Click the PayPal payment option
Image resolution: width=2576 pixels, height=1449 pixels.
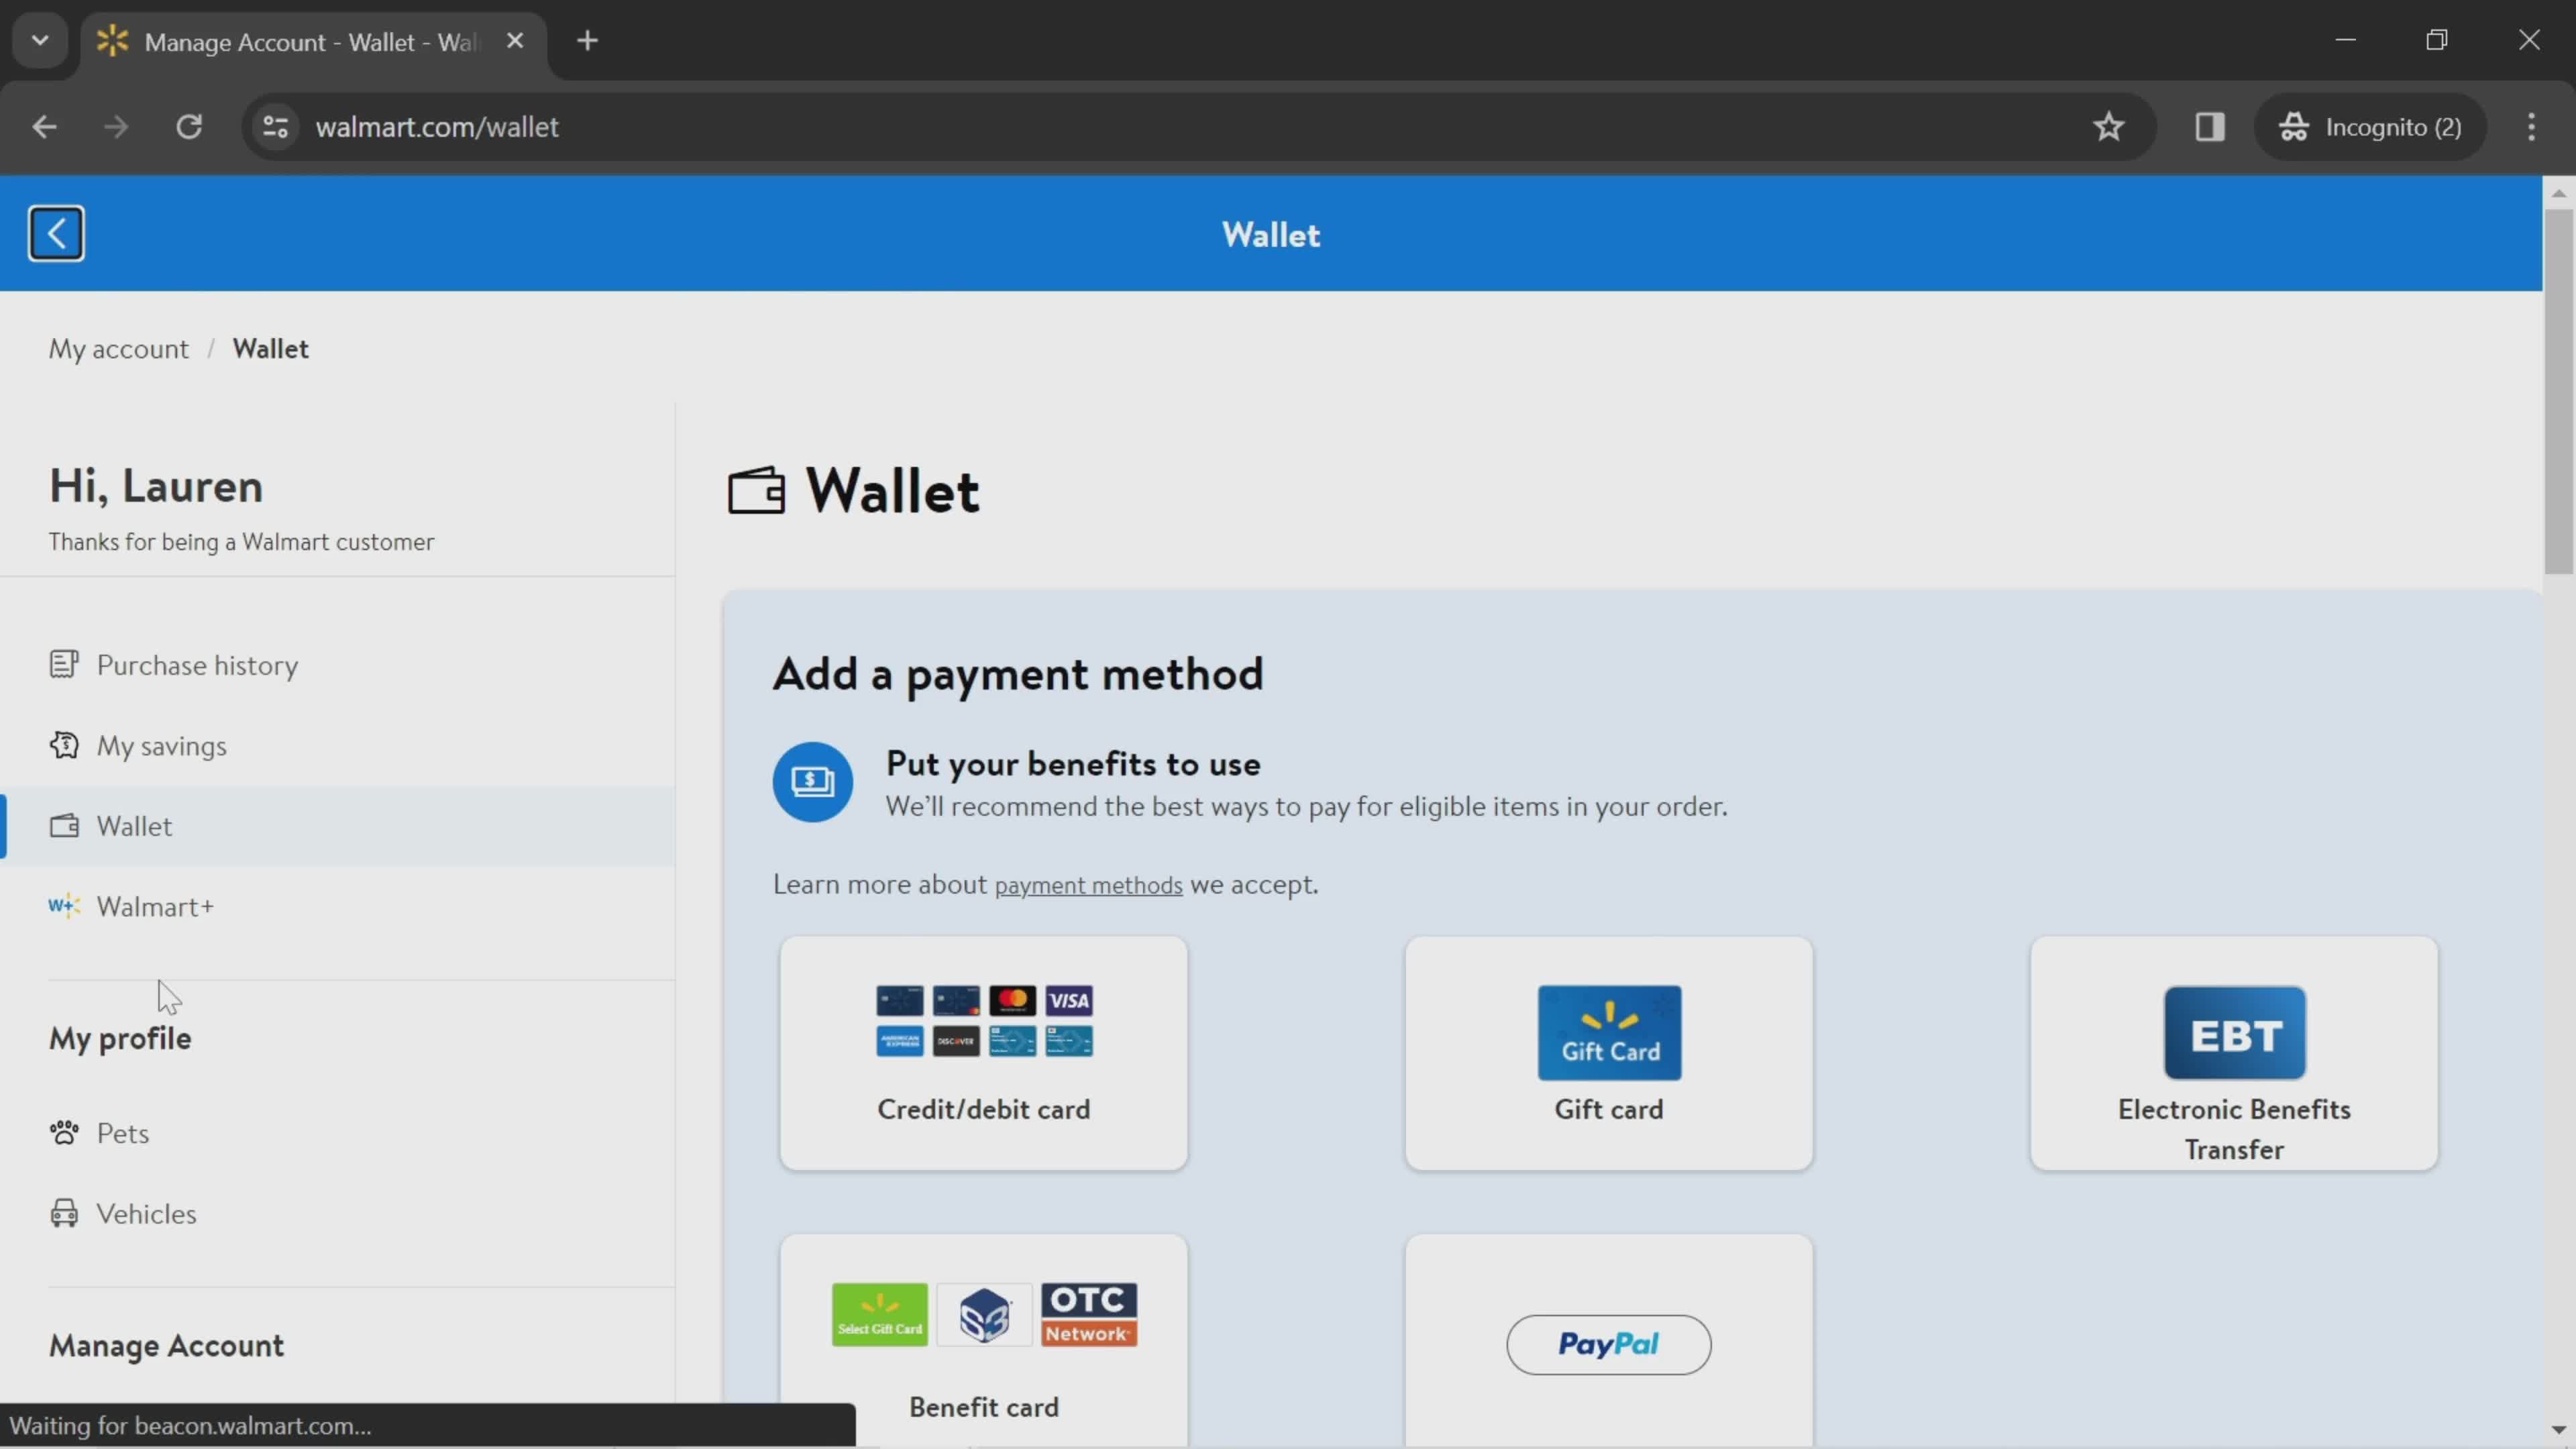(1608, 1344)
